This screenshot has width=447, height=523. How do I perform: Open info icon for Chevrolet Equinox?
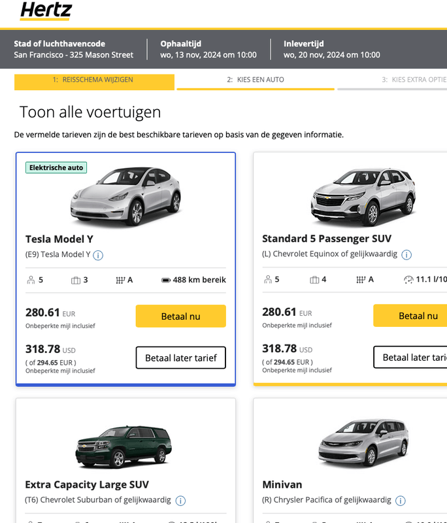[x=406, y=254]
